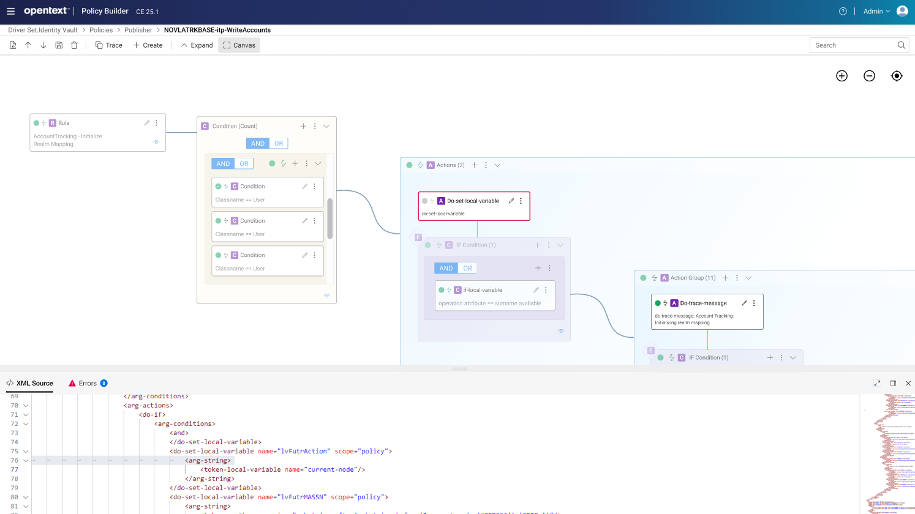
Task: Add item to Condition (Count) group
Action: tap(303, 126)
